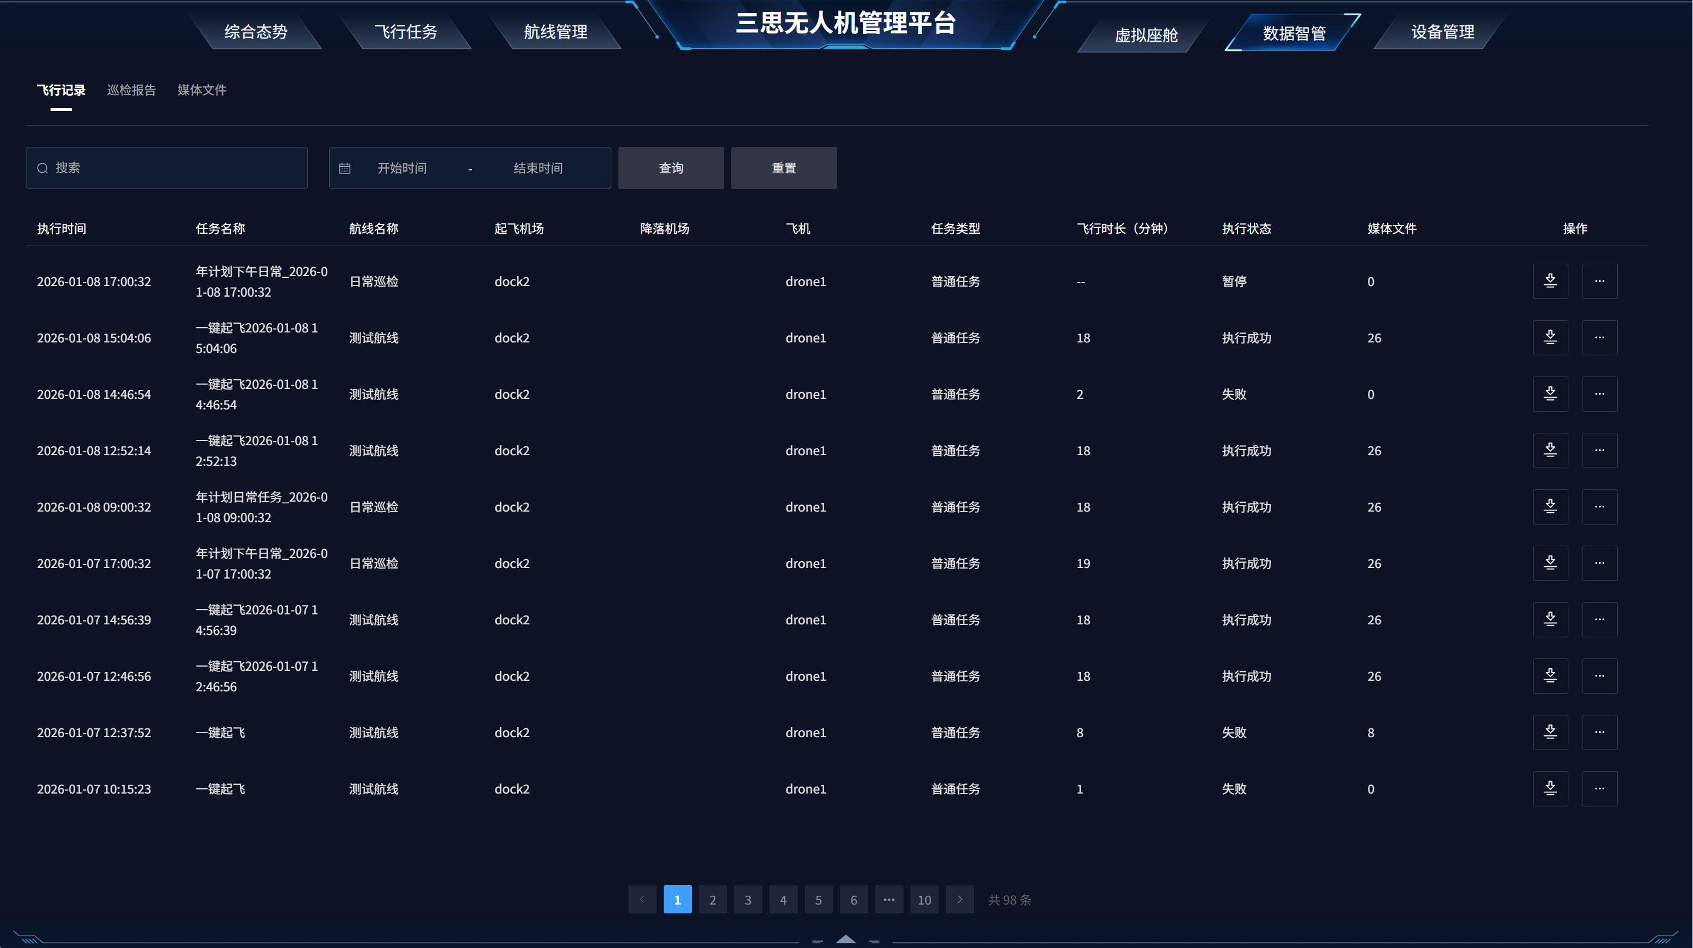Screen dimensions: 1693x948
Task: Click the calendar icon in date range
Action: [344, 168]
